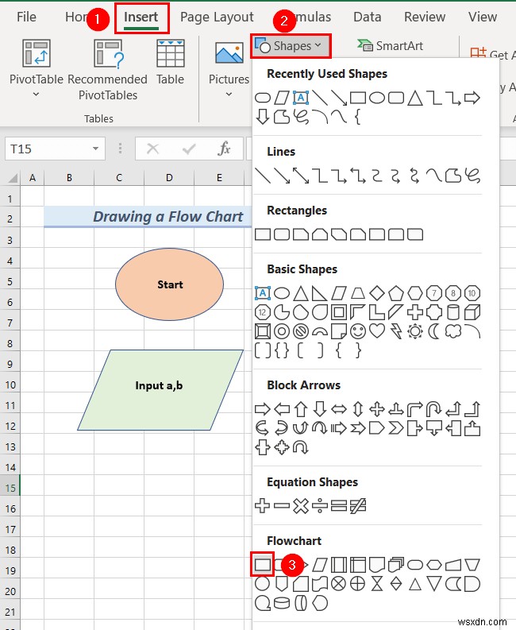Pick Flowchart Multidocument shape
The width and height of the screenshot is (516, 630).
pos(396,565)
